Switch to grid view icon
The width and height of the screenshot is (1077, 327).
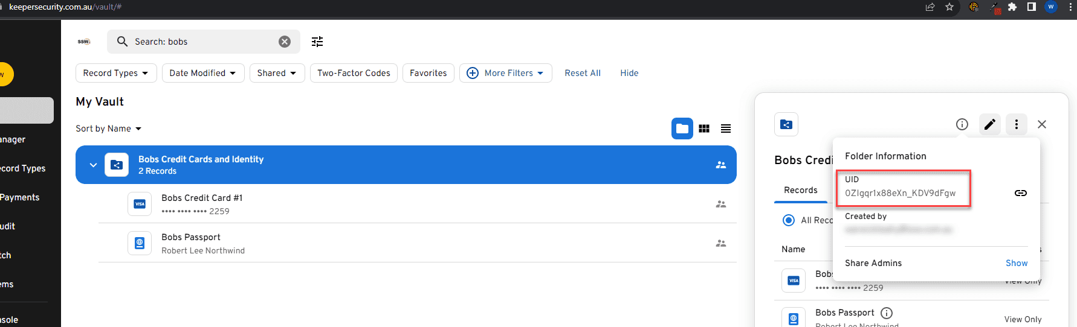coord(704,129)
